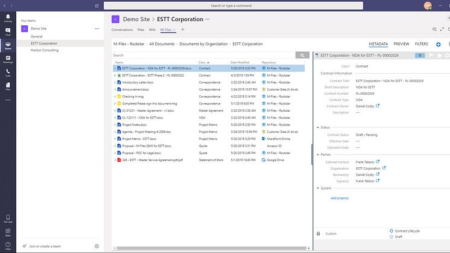The height and width of the screenshot is (253, 450).
Task: Open Demo Site team options ellipsis
Action: pos(97,28)
